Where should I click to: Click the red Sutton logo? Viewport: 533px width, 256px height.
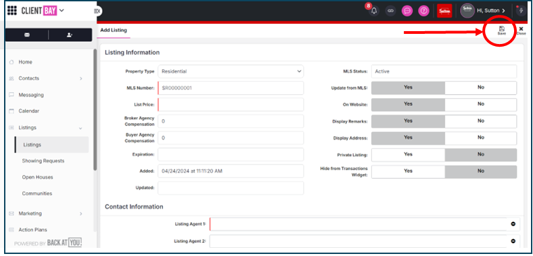tap(444, 11)
